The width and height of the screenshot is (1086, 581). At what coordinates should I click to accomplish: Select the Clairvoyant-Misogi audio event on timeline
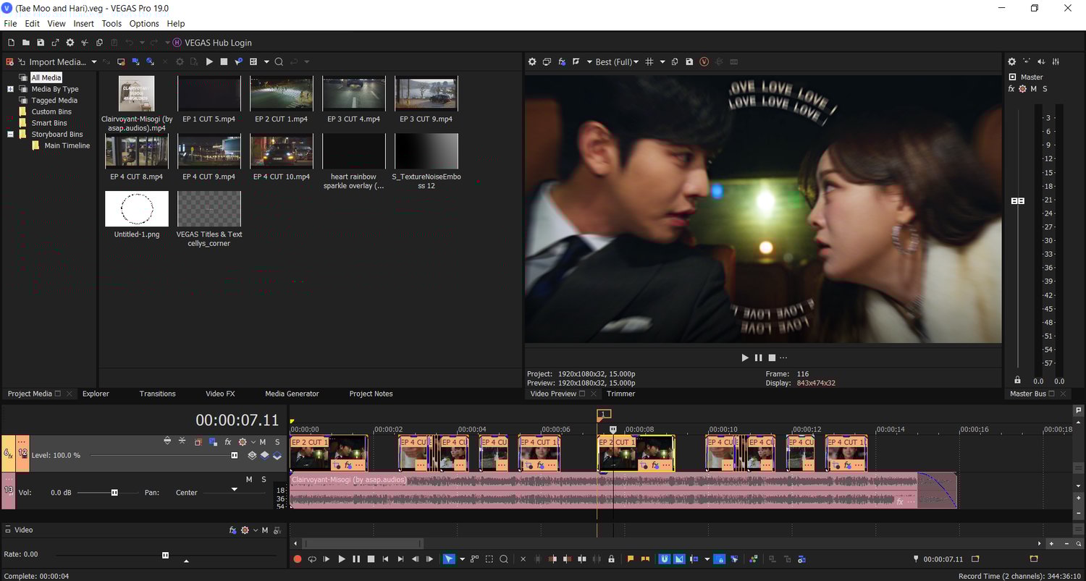coord(623,491)
